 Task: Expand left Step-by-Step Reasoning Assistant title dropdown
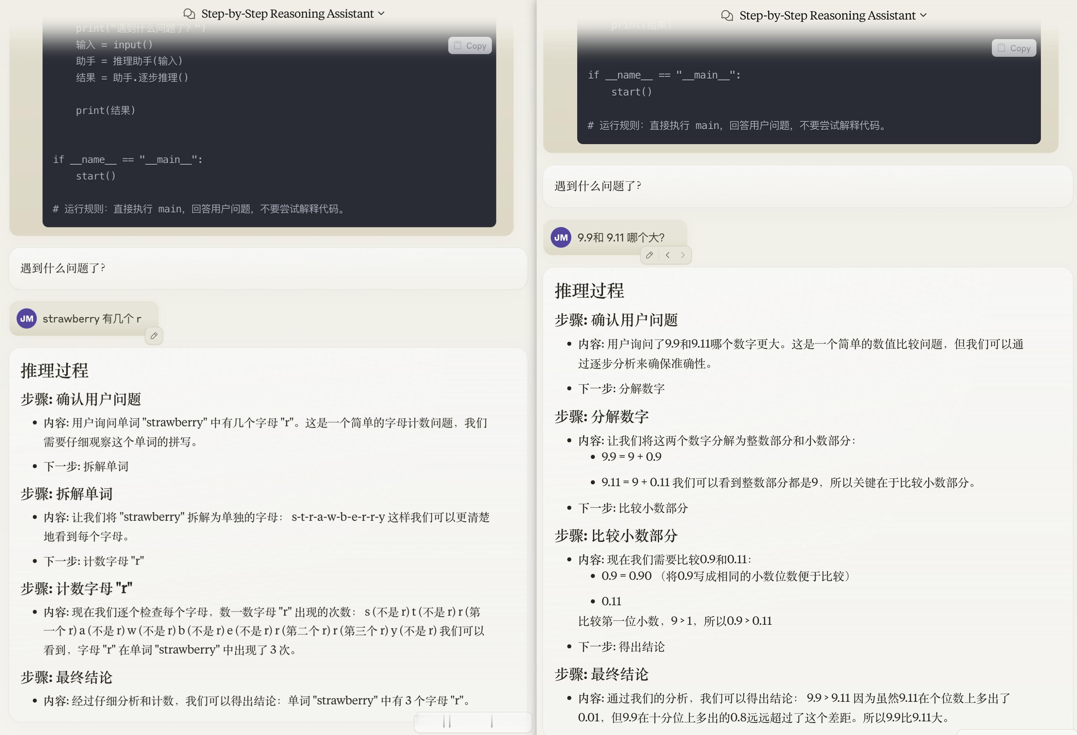(381, 14)
